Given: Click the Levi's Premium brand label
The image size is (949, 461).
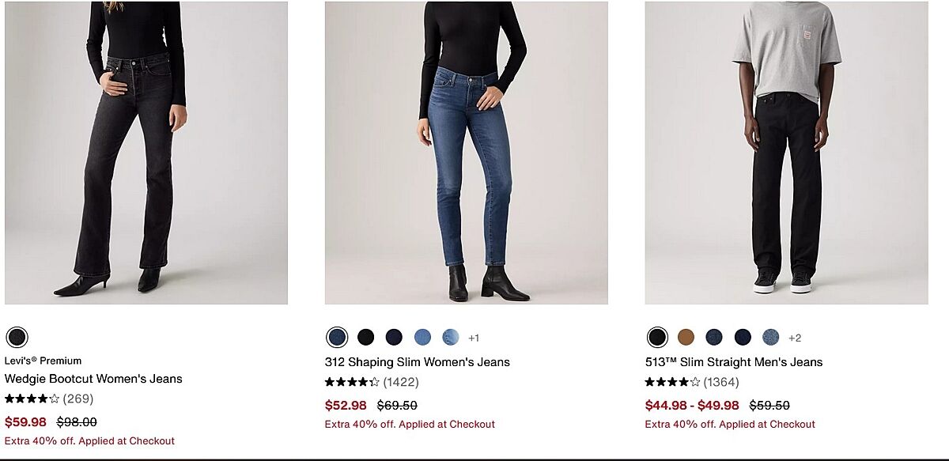Looking at the screenshot, I should pos(43,361).
